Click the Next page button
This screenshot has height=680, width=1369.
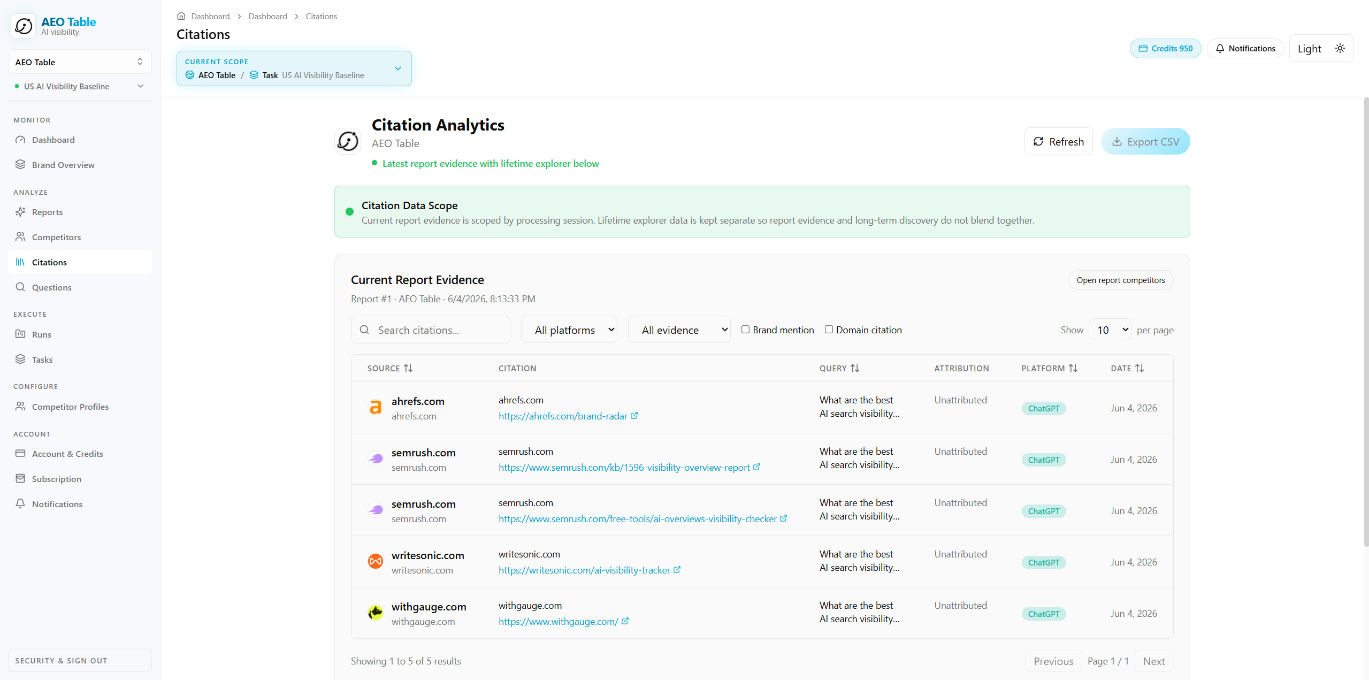pyautogui.click(x=1154, y=661)
